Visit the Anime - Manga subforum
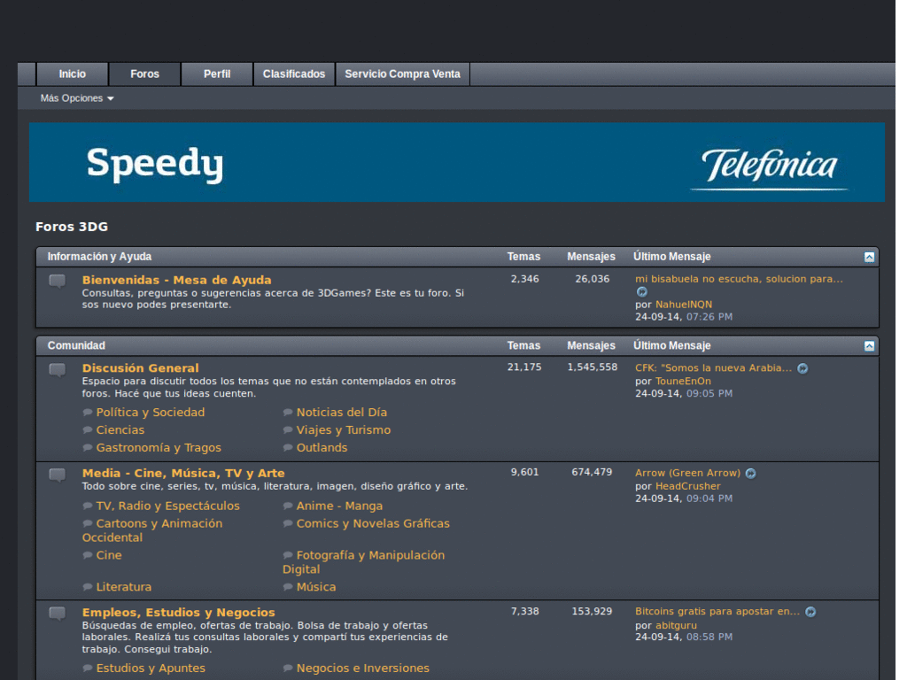Image resolution: width=907 pixels, height=680 pixels. tap(339, 506)
